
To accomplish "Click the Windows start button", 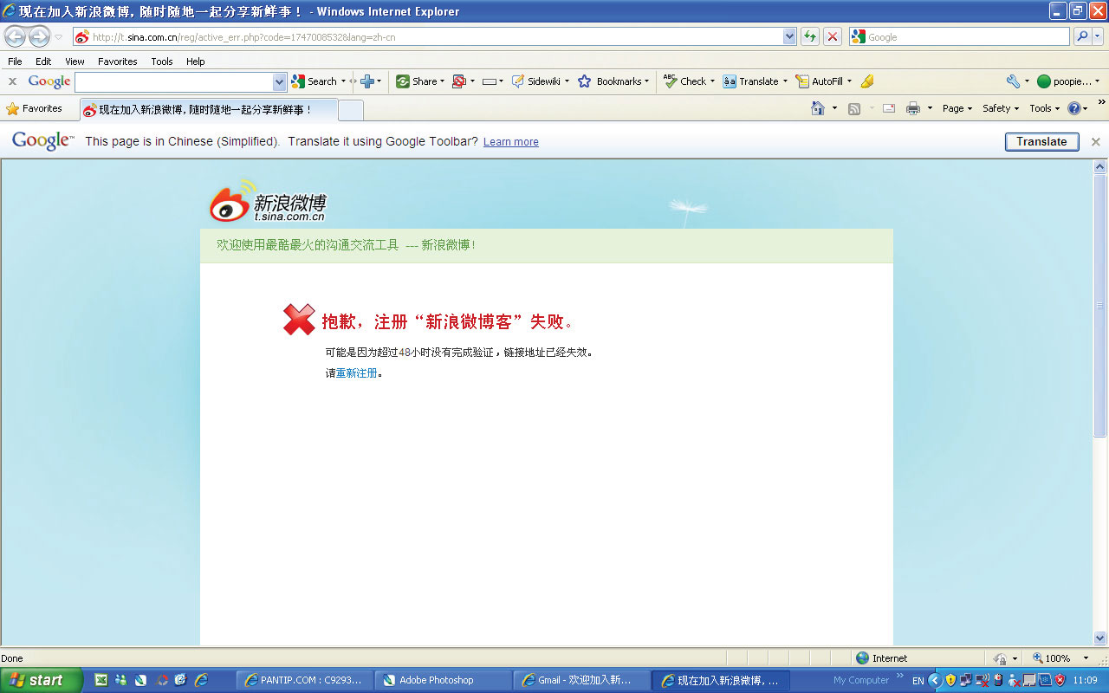I will tap(41, 680).
